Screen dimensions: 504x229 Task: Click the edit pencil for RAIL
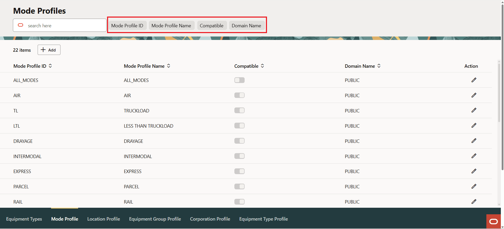pyautogui.click(x=474, y=202)
